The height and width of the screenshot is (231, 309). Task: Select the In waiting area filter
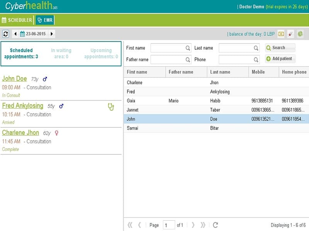click(61, 54)
